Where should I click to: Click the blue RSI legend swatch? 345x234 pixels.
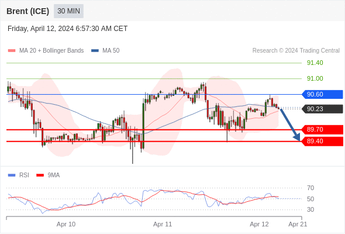pyautogui.click(x=12, y=175)
